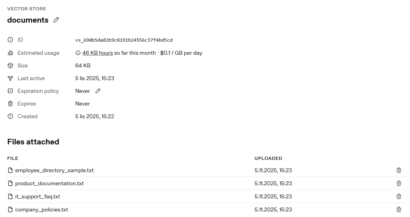Select the it_support_faq.txt file row
410x217 pixels.
tap(37, 196)
